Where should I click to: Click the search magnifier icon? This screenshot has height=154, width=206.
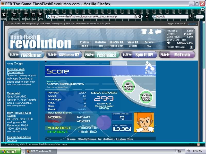pyautogui.click(x=190, y=16)
